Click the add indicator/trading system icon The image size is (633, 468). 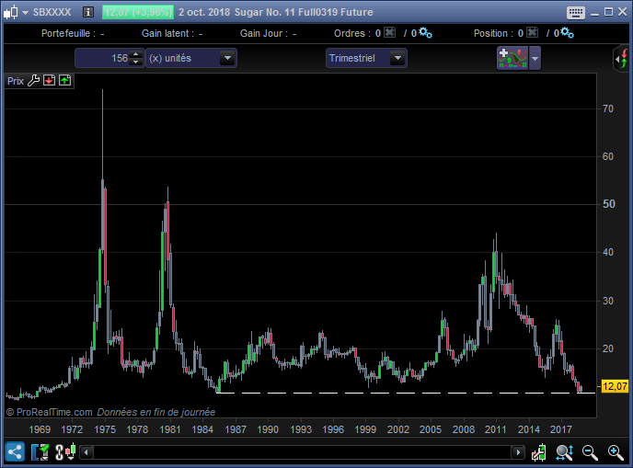click(x=512, y=58)
